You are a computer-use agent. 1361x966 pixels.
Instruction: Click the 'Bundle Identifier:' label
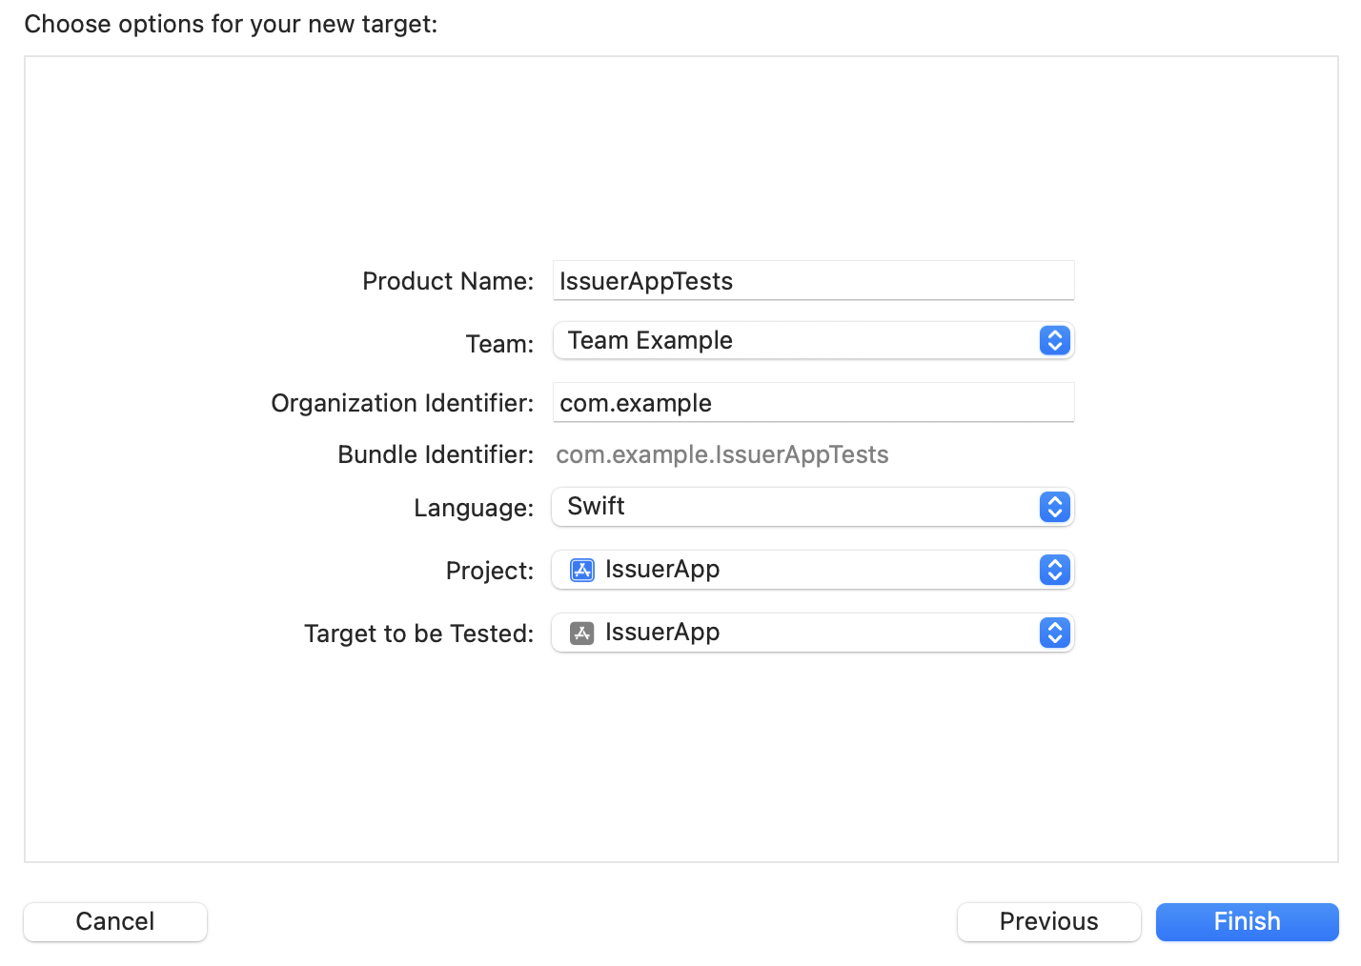436,454
